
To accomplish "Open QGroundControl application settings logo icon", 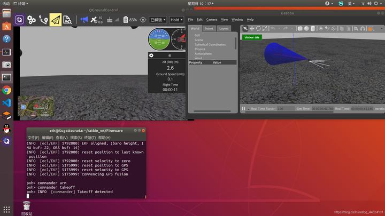I will tap(19, 20).
